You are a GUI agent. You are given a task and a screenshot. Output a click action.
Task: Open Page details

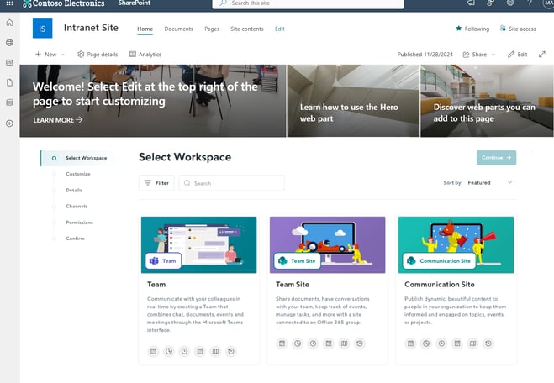[x=98, y=54]
